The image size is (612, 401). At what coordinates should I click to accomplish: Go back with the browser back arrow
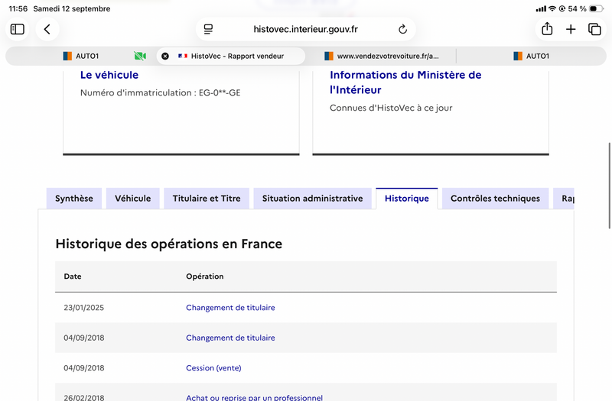point(47,29)
